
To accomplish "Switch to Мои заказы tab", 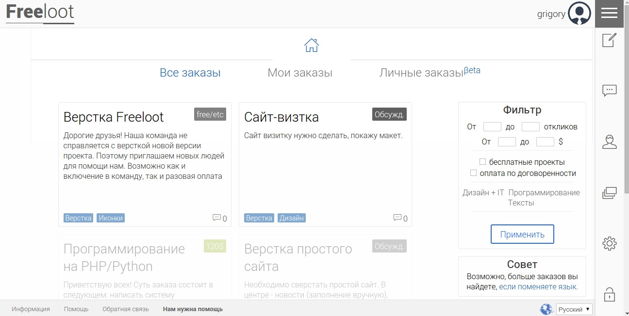I will point(300,73).
